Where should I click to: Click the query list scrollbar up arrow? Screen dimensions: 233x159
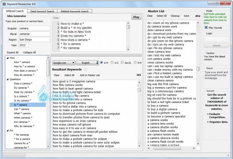point(128,23)
